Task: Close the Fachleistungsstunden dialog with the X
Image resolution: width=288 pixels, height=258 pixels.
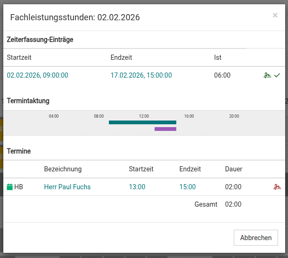Action: (275, 16)
